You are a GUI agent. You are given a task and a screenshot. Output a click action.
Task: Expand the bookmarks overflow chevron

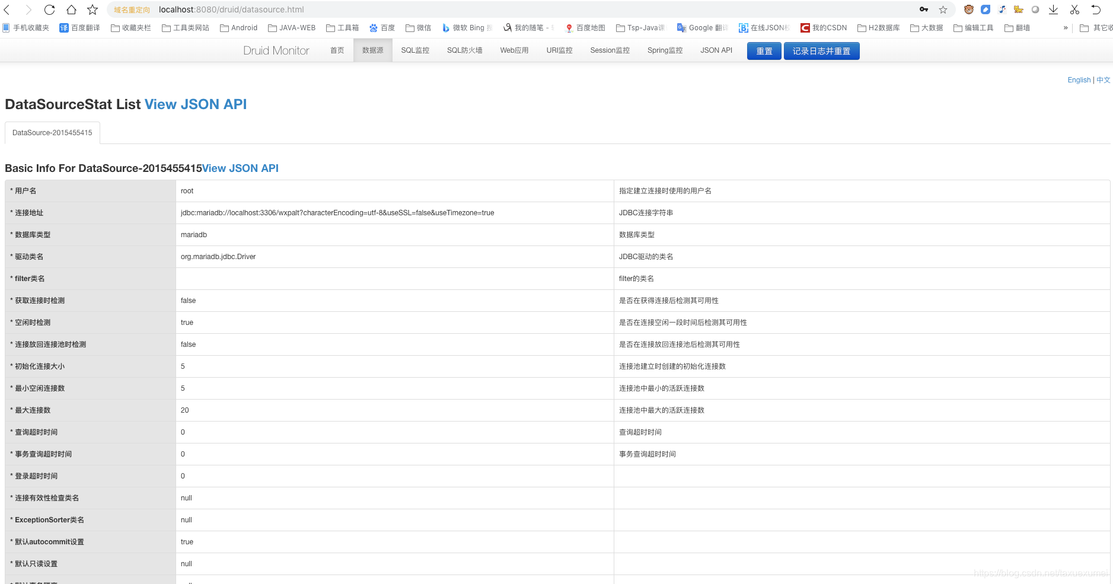pos(1064,27)
